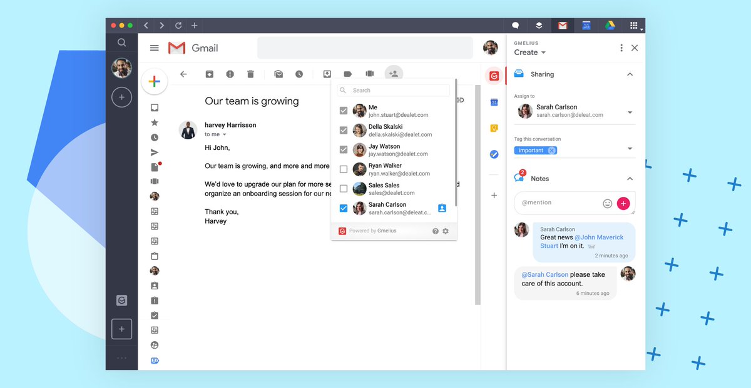Open the apps grid in top bar
Image resolution: width=751 pixels, height=388 pixels.
[634, 26]
